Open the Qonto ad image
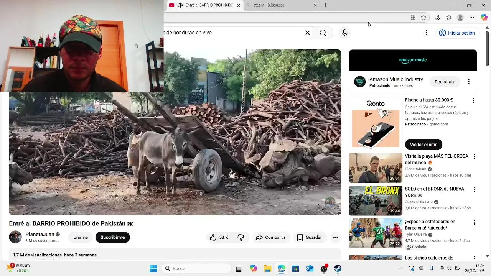The image size is (491, 276). 376,123
